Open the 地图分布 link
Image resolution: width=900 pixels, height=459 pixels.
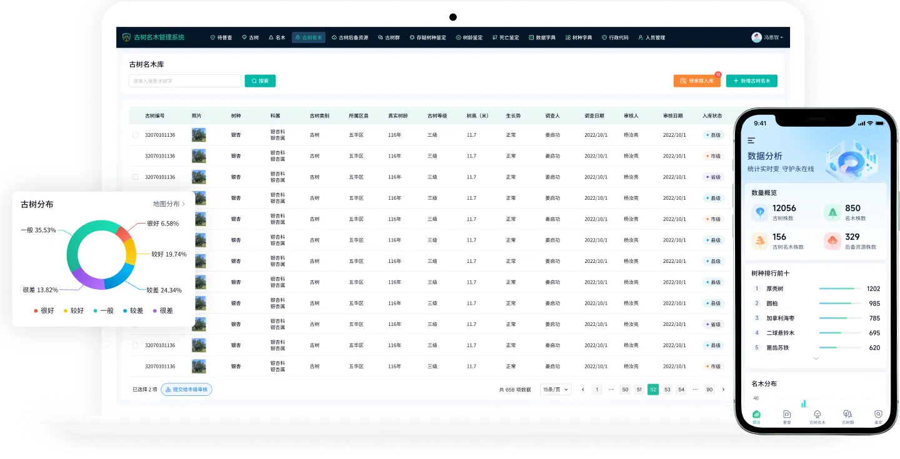coord(169,204)
